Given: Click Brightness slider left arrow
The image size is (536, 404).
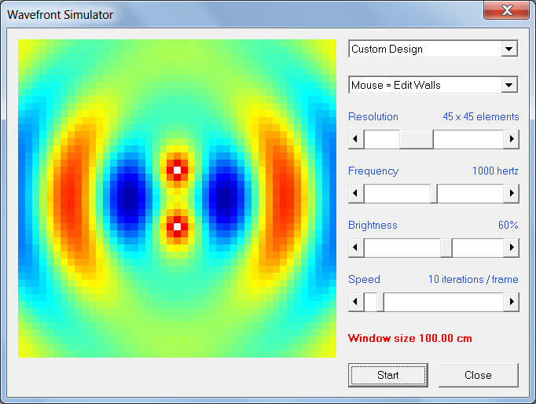Looking at the screenshot, I should click(x=356, y=248).
